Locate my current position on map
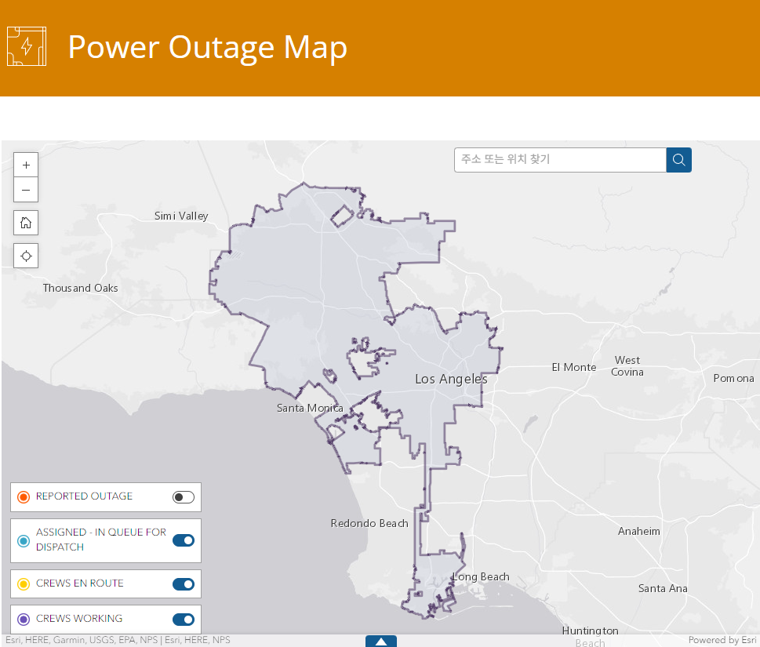The image size is (760, 647). [x=26, y=256]
